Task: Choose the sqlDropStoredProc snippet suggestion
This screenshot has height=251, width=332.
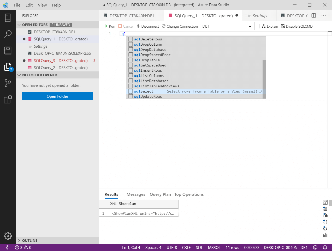Action: click(x=194, y=55)
